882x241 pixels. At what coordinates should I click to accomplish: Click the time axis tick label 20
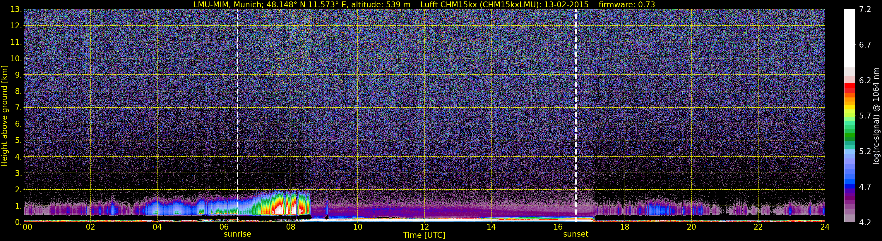[x=691, y=227]
